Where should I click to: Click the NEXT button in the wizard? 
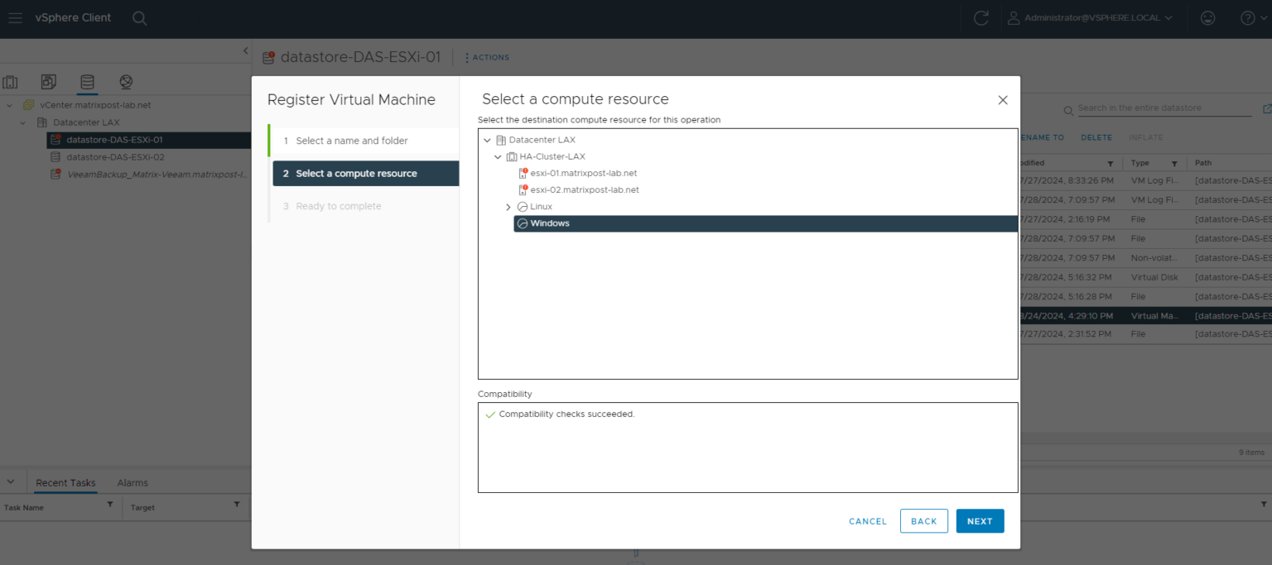point(980,521)
